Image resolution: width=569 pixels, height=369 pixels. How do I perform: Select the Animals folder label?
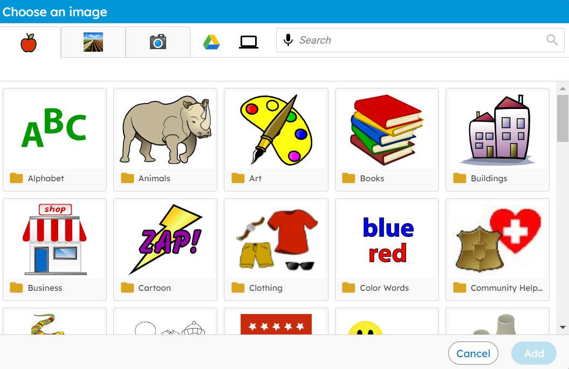(154, 179)
